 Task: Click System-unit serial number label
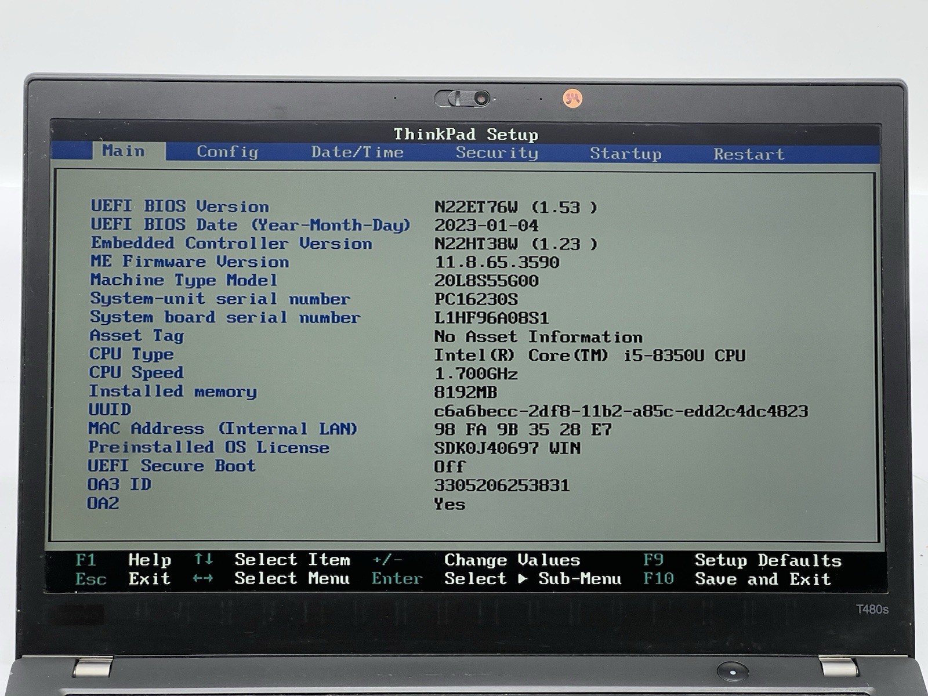[x=220, y=299]
